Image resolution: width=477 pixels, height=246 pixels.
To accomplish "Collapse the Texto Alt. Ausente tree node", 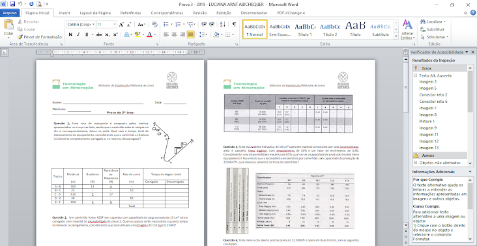I will (415, 75).
